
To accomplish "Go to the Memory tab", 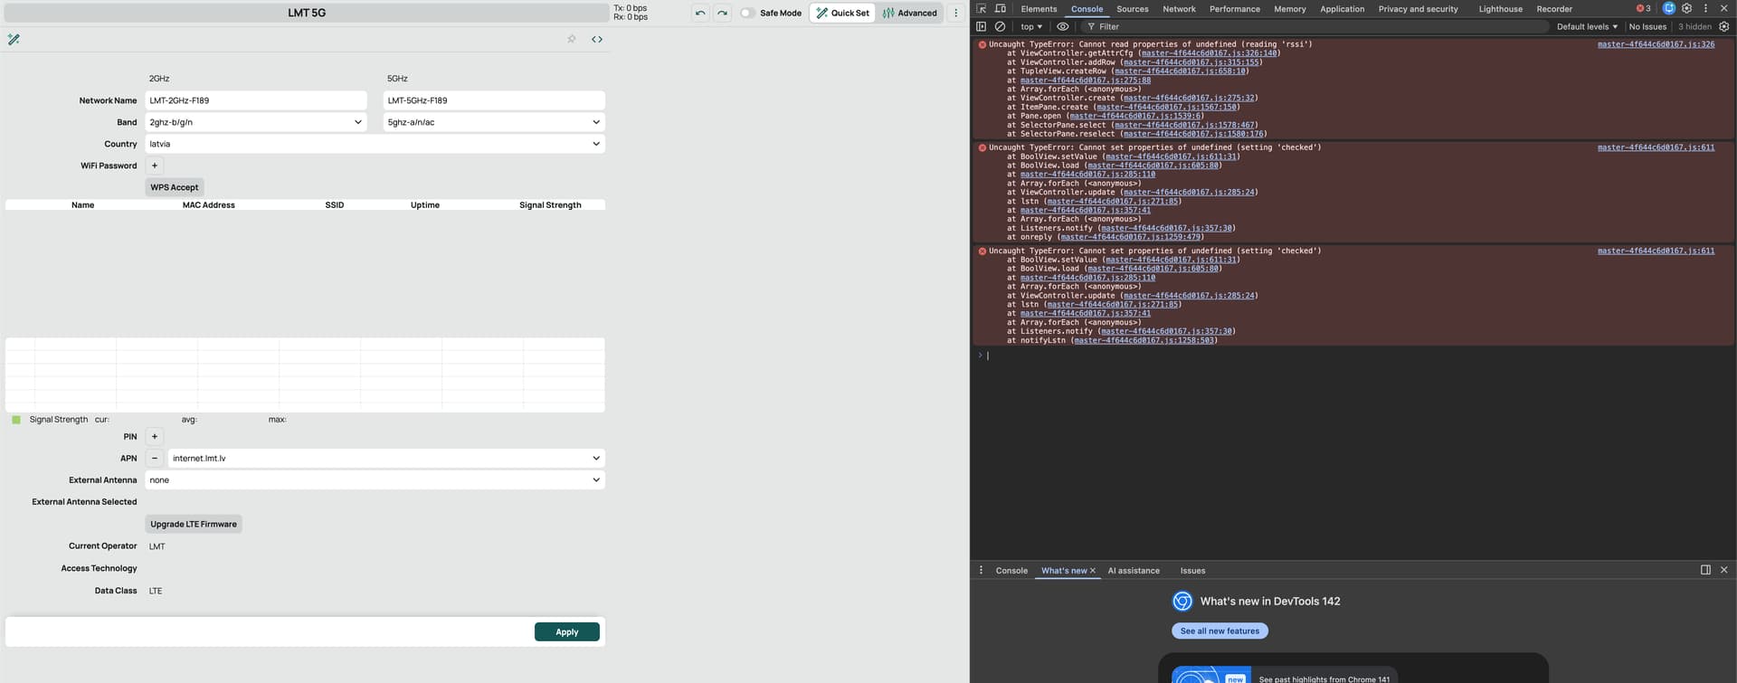I will [x=1289, y=9].
